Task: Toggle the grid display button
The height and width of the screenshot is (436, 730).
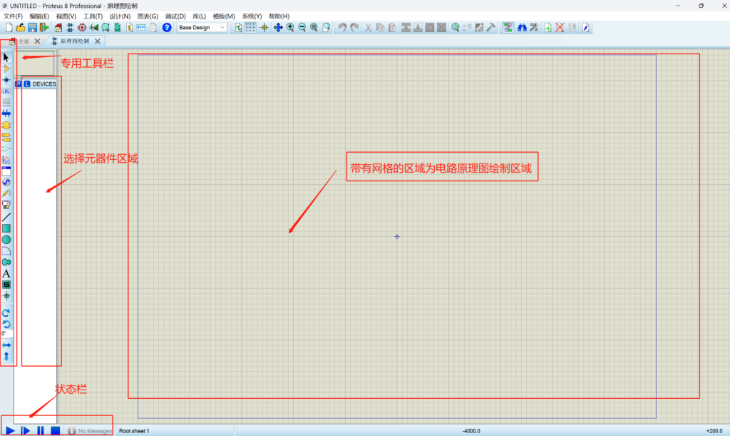Action: [251, 28]
